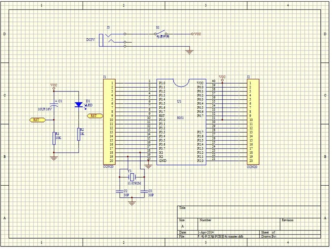The image size is (332, 249).
Task: Click the J2 CON20 connector
Action: point(253,122)
